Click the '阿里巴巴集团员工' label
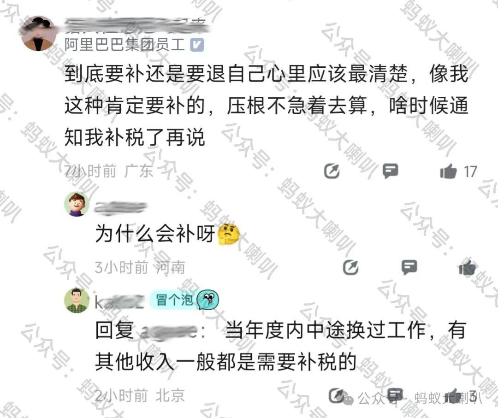Viewport: 498px width, 418px height. click(125, 44)
